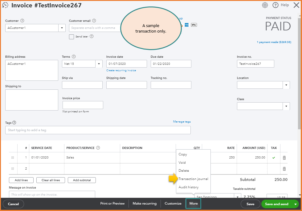Click the Manage tags link

point(182,122)
